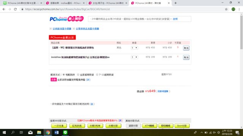Image resolution: width=243 pixels, height=136 pixels.
Task: Open Chrome's three-dot menu
Action: pos(239,9)
